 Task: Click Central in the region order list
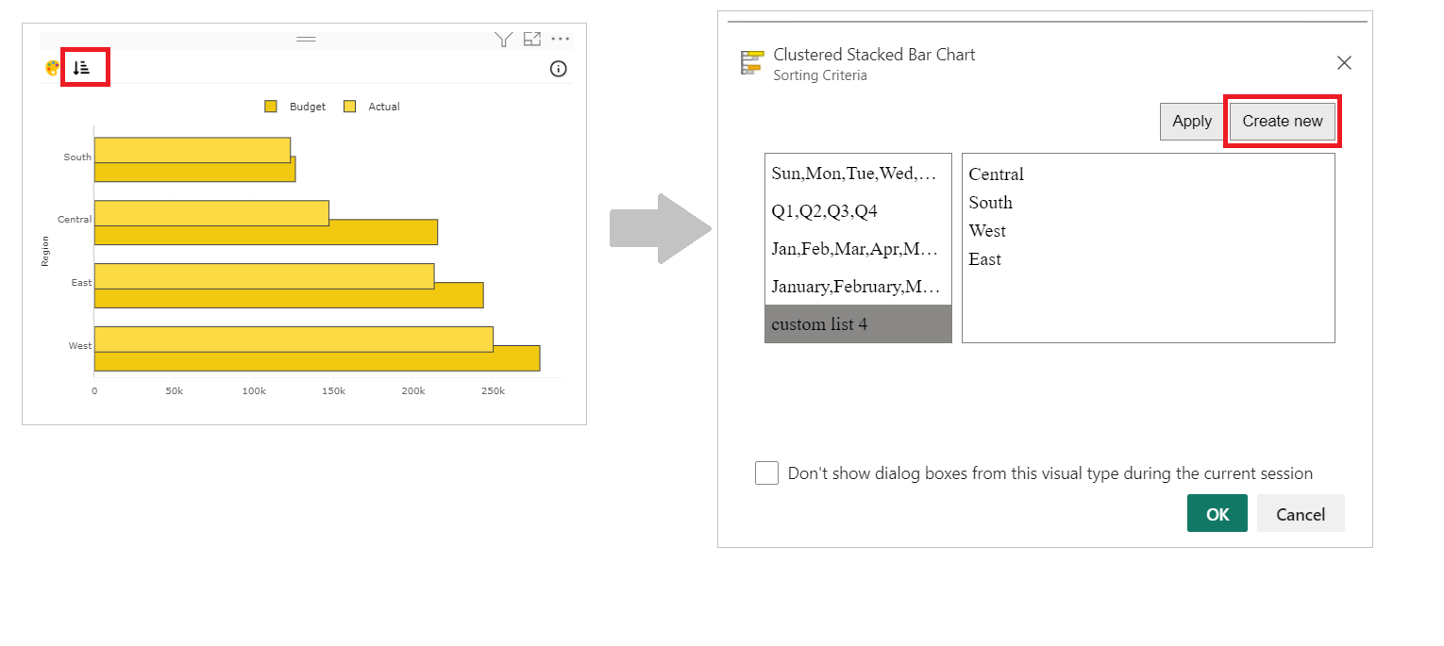pos(996,174)
